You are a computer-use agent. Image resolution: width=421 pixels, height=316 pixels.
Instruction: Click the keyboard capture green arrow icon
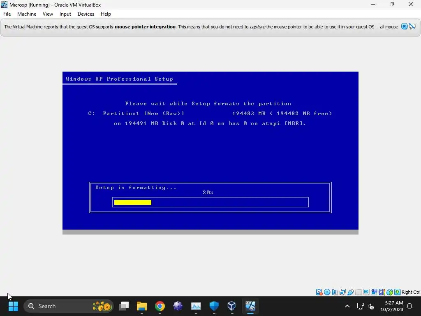(398, 292)
